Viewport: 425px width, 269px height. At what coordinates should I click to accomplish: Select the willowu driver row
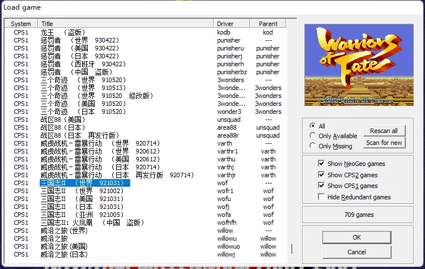145,238
